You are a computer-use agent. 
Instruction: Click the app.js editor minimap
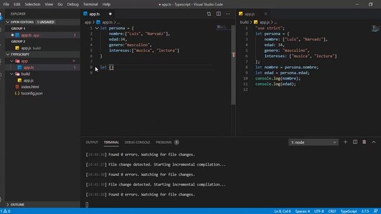(376, 29)
